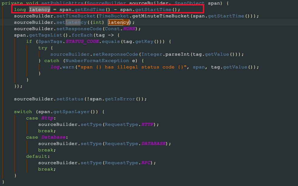Screen dimensions: 298x186
Task: Click the highlighted 'latency' argument after (int)
Action: pyautogui.click(x=119, y=22)
